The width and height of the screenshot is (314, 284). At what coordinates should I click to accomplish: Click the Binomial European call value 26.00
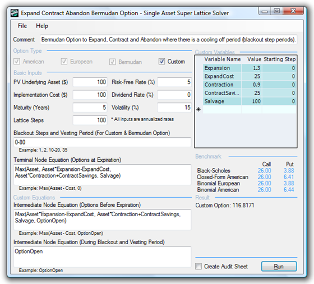(x=264, y=183)
